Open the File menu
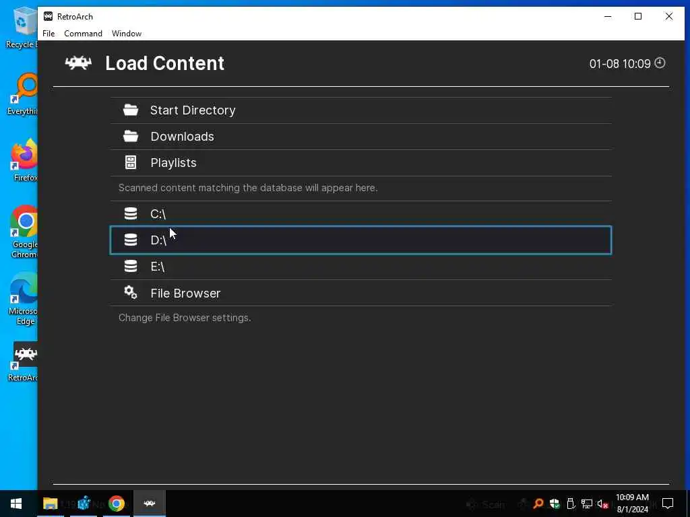 (x=49, y=34)
